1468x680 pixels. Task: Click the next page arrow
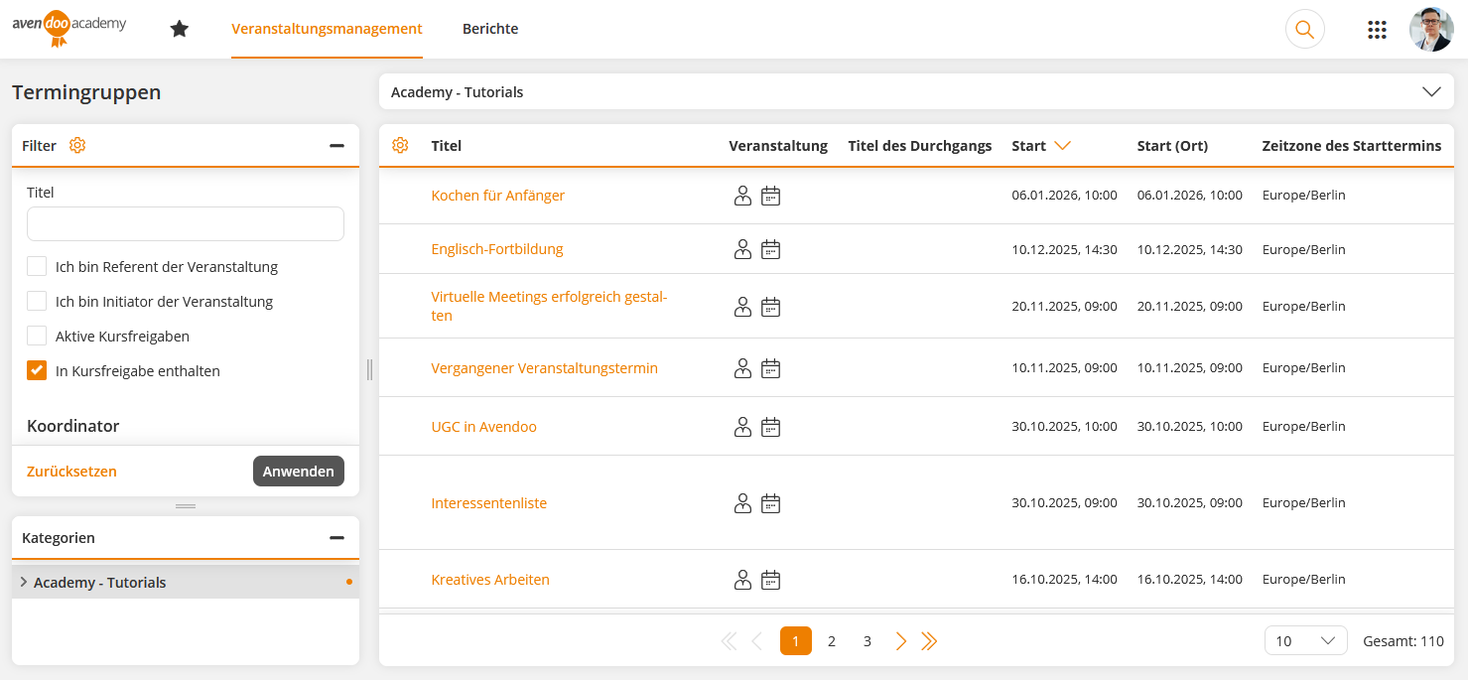coord(900,641)
